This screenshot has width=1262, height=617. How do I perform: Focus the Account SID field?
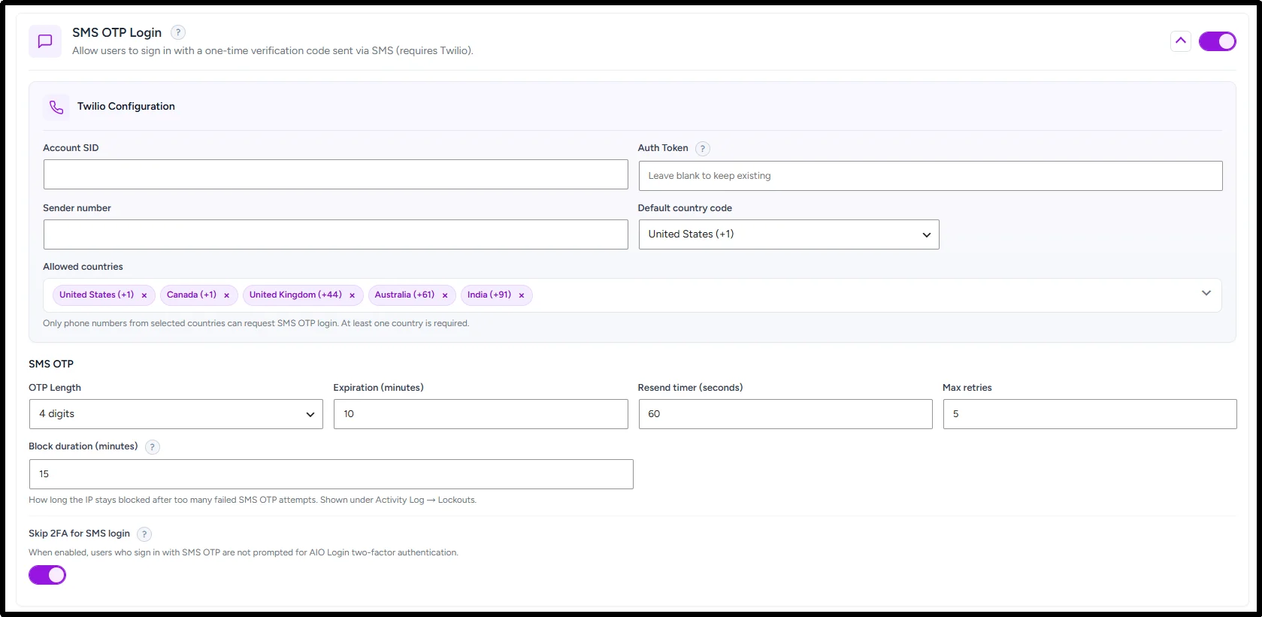pyautogui.click(x=335, y=174)
